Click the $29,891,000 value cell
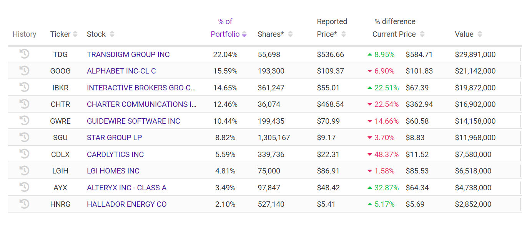Image resolution: width=522 pixels, height=229 pixels. point(475,54)
